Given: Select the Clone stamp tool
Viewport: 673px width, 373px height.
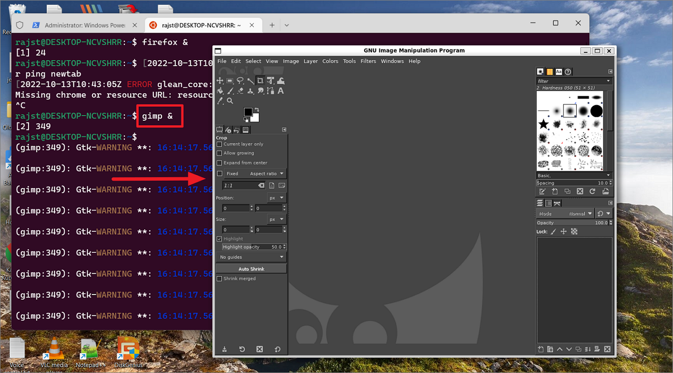Looking at the screenshot, I should (250, 91).
